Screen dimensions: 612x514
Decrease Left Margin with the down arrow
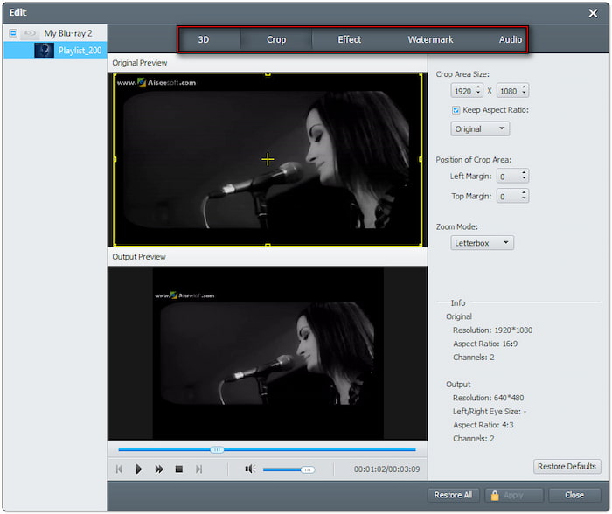(x=525, y=179)
